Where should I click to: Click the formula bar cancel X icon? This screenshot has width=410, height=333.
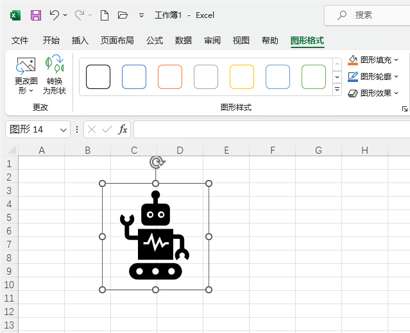(92, 129)
